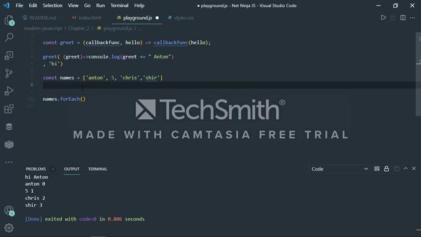This screenshot has height=237, width=421.
Task: Click the 'const names' array line
Action: pyautogui.click(x=103, y=78)
